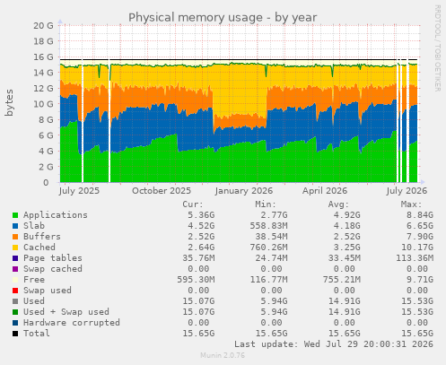This screenshot has height=365, width=446.
Task: Click the 'July 2025' x-axis label
Action: (79, 191)
